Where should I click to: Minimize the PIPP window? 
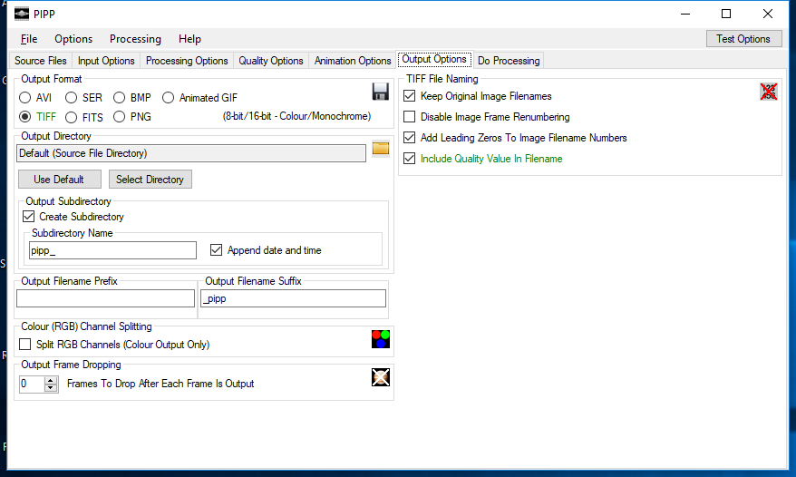685,14
